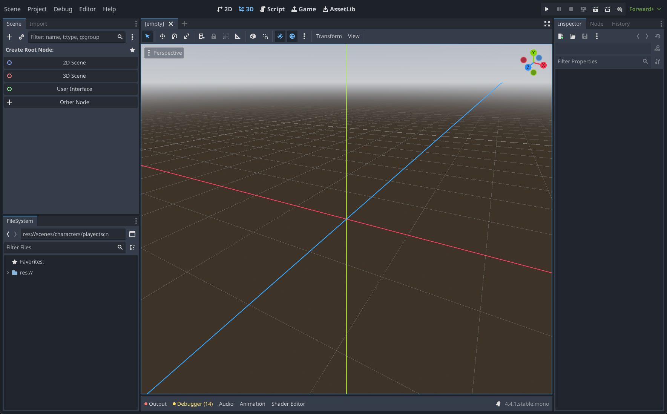This screenshot has width=667, height=414.
Task: Toggle preview sunlight in the viewport
Action: click(280, 36)
